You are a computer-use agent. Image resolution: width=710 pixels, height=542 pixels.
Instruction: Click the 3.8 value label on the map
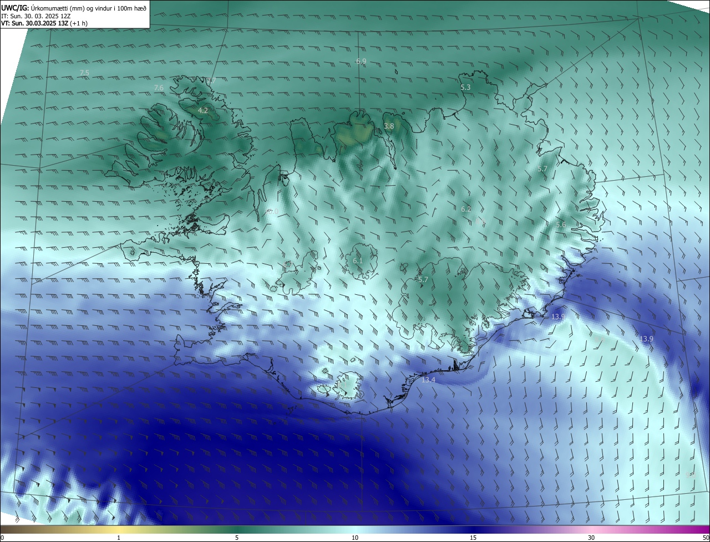(x=389, y=126)
